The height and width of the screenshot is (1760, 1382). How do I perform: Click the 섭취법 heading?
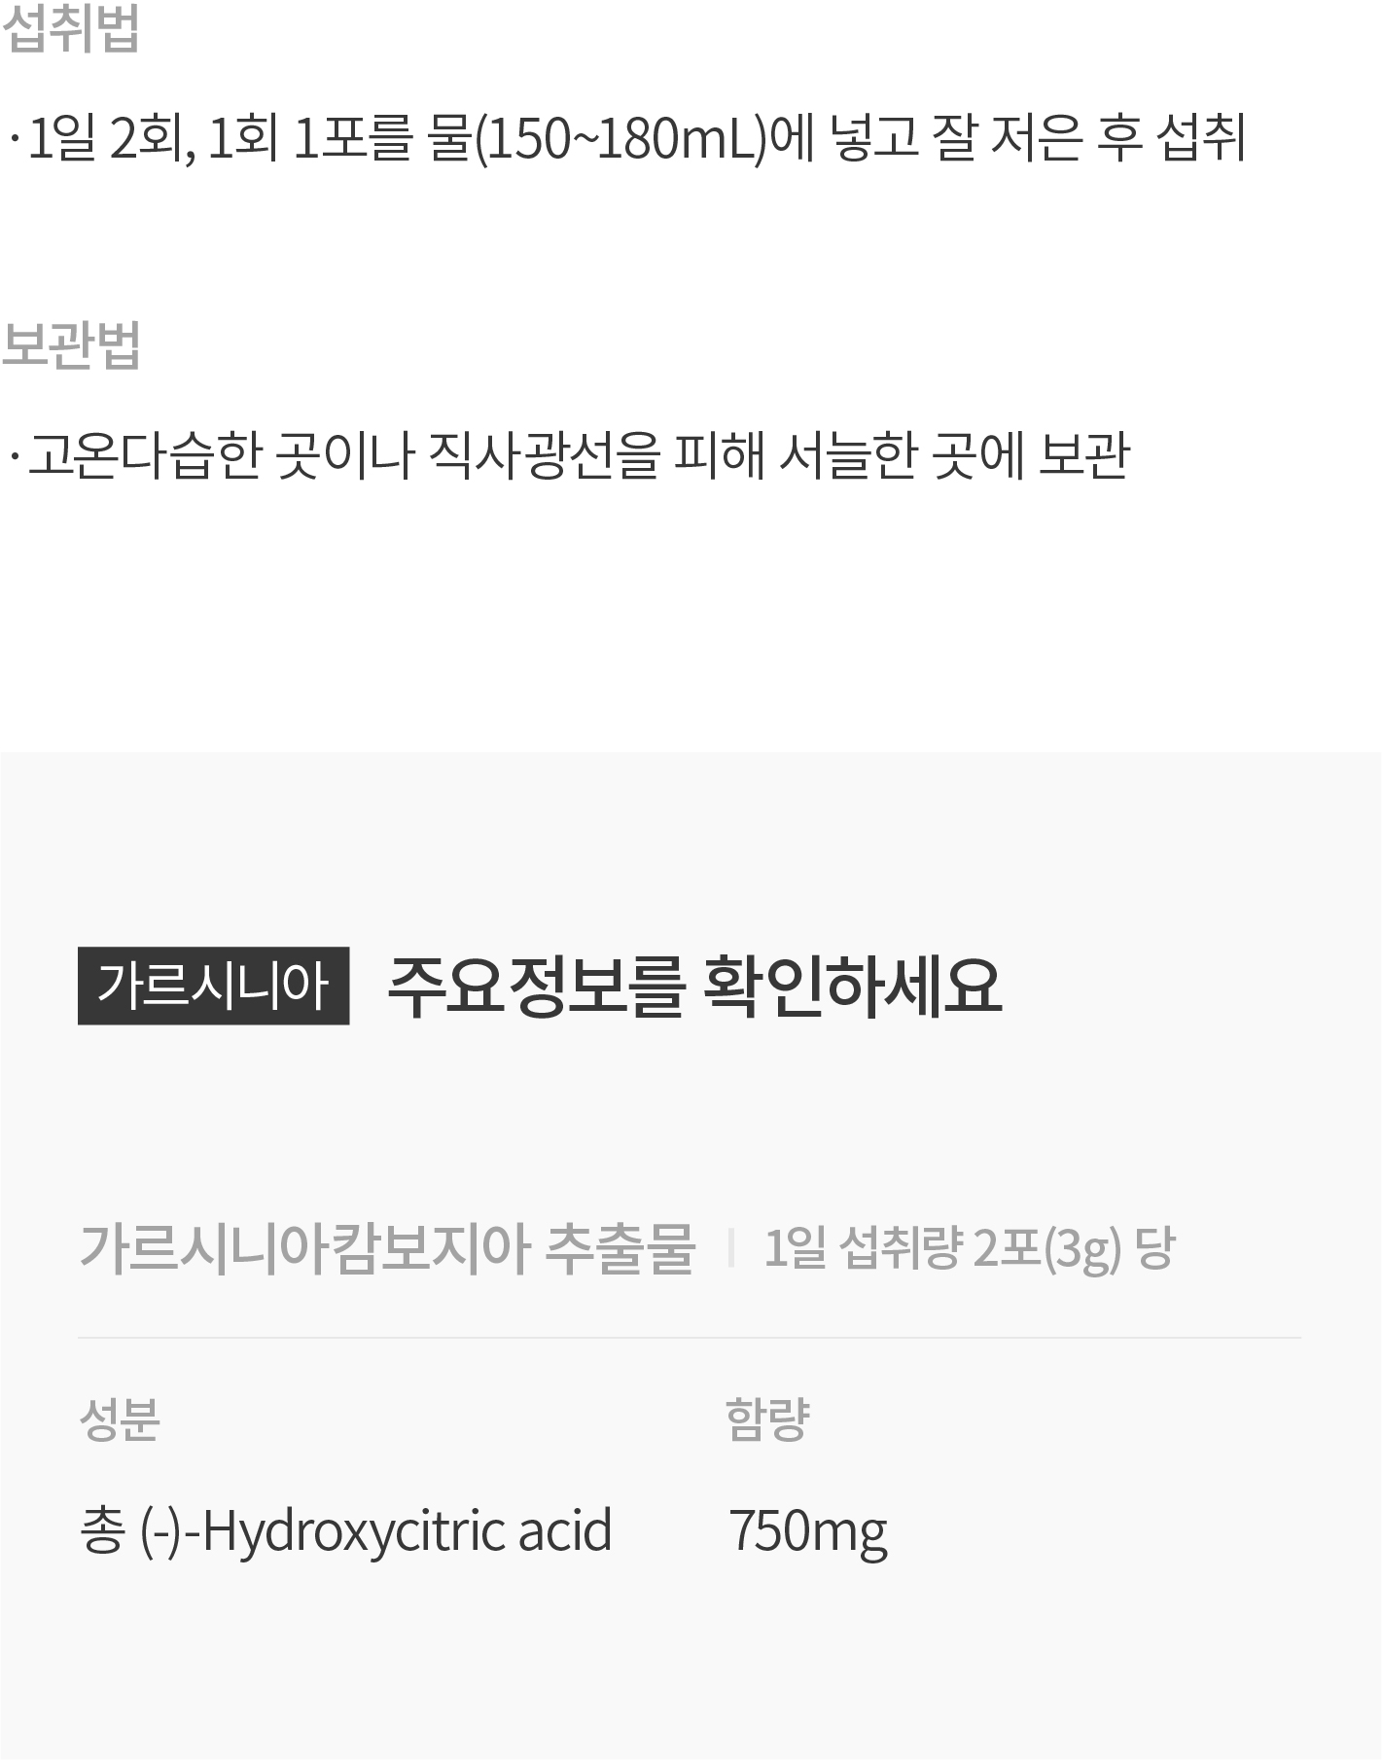click(x=71, y=29)
